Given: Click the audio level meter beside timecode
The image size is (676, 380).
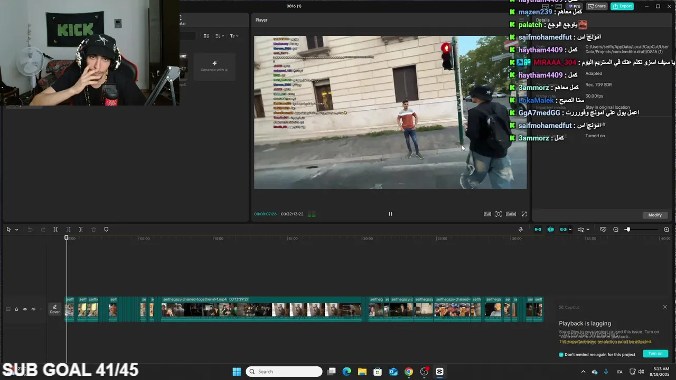Looking at the screenshot, I should (x=312, y=214).
